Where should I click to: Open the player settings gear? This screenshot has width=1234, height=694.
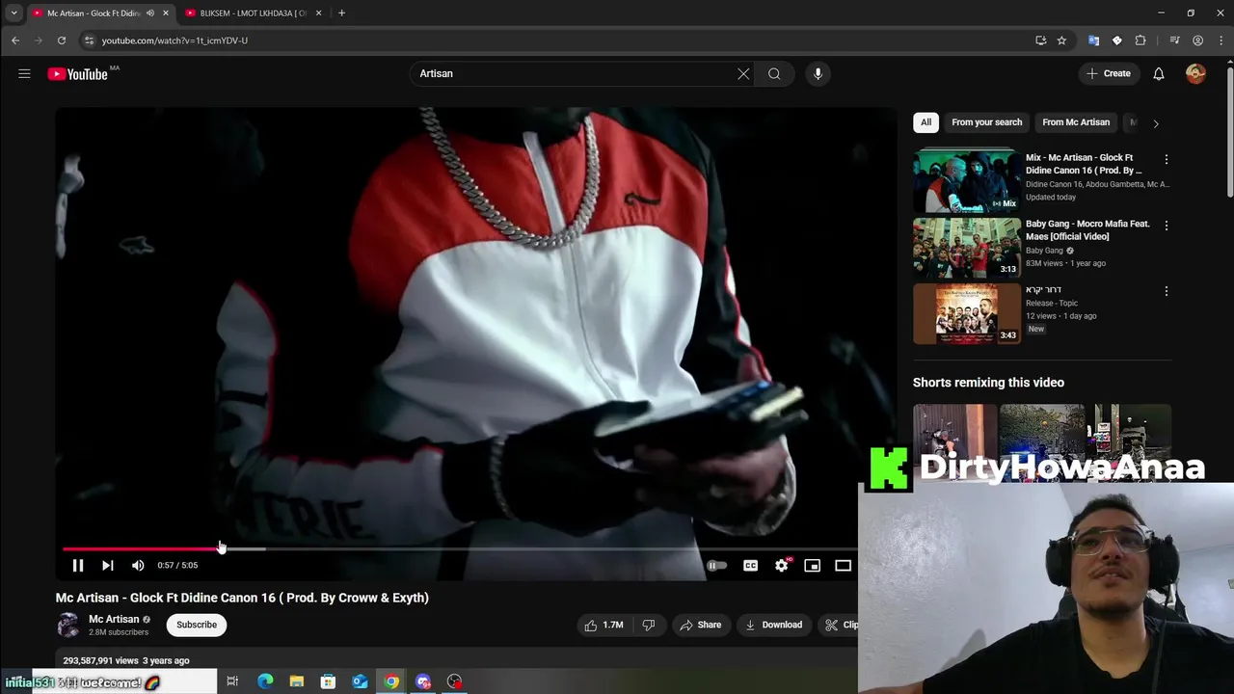(x=782, y=566)
